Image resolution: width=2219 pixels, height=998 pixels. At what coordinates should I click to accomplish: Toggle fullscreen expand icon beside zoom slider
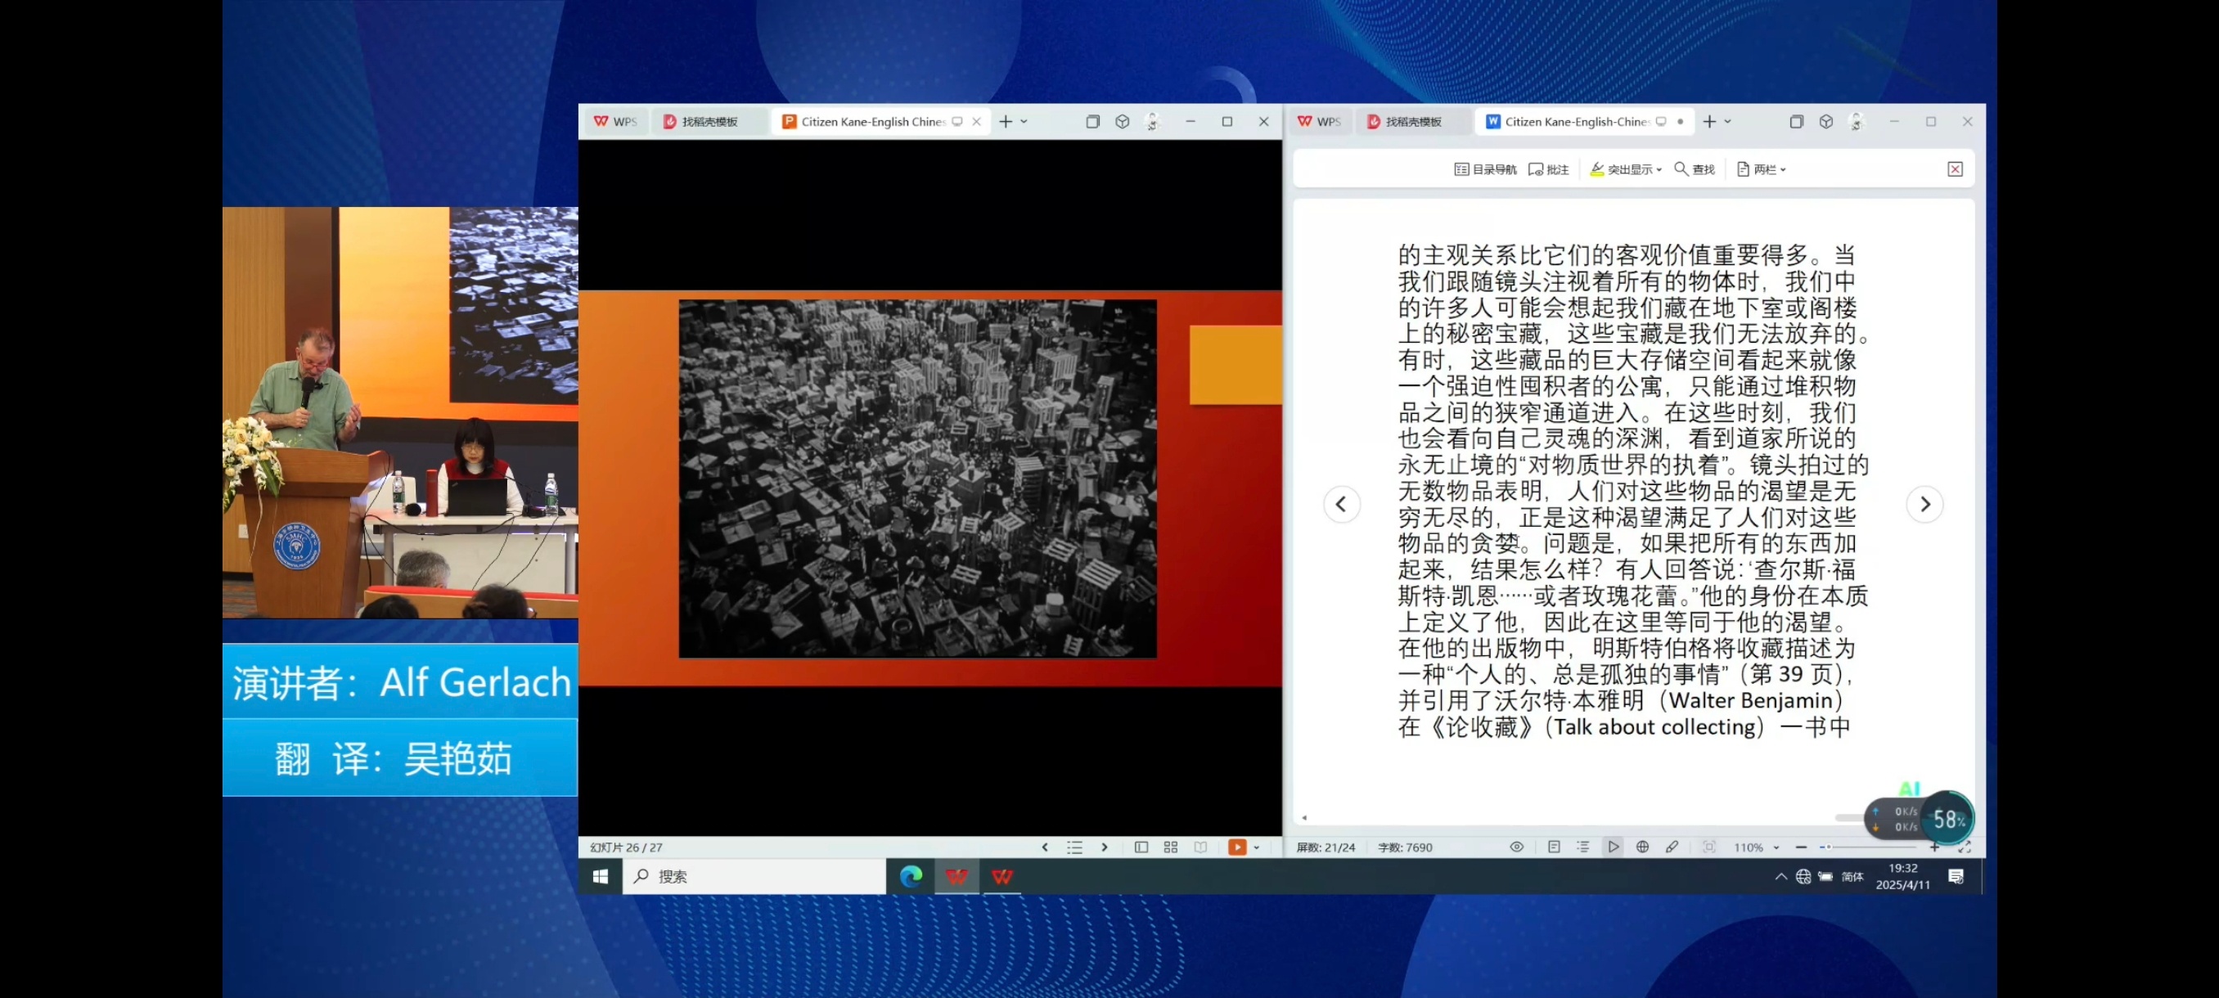pyautogui.click(x=1965, y=847)
